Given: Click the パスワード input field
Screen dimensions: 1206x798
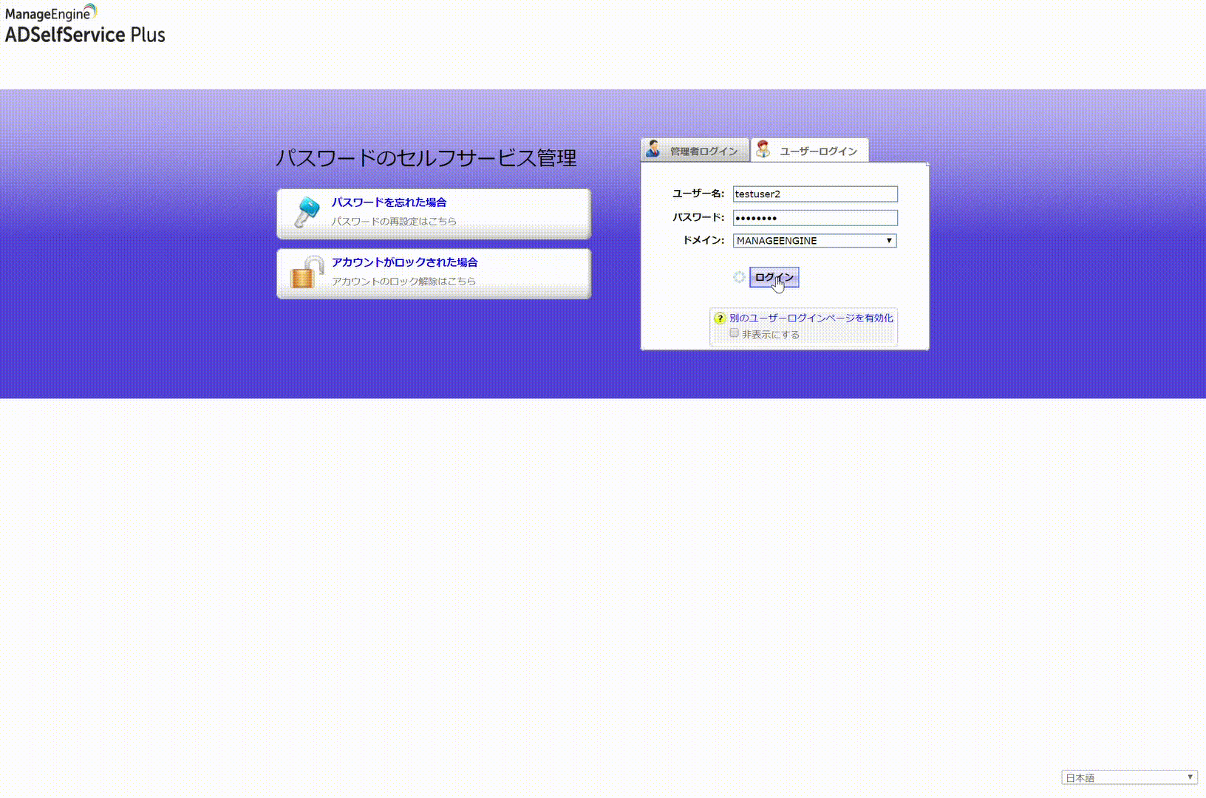Looking at the screenshot, I should coord(815,218).
